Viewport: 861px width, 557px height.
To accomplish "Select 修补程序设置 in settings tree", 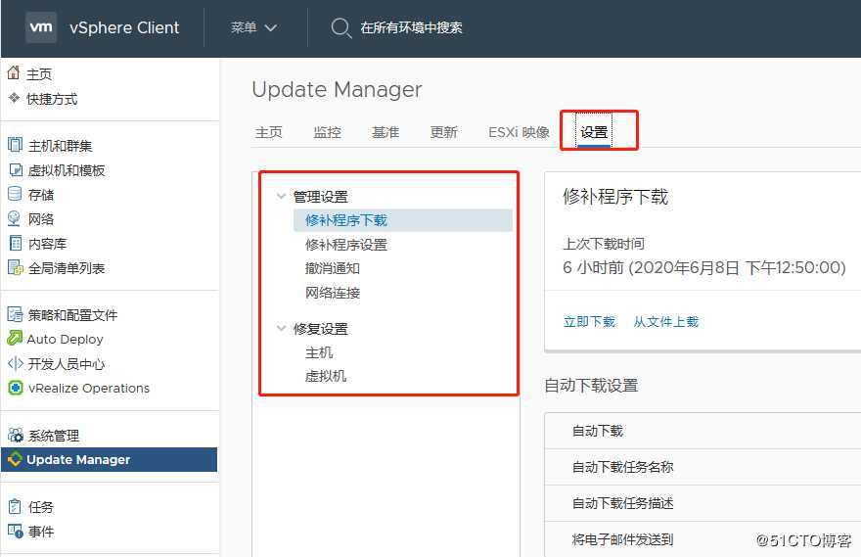I will click(346, 245).
